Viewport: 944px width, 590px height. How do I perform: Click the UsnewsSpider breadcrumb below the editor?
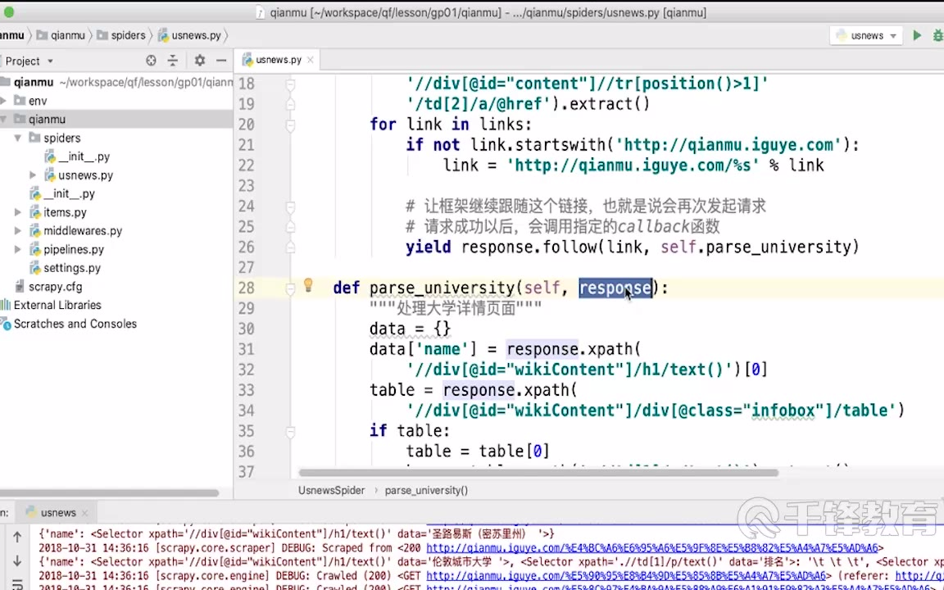[x=331, y=490]
